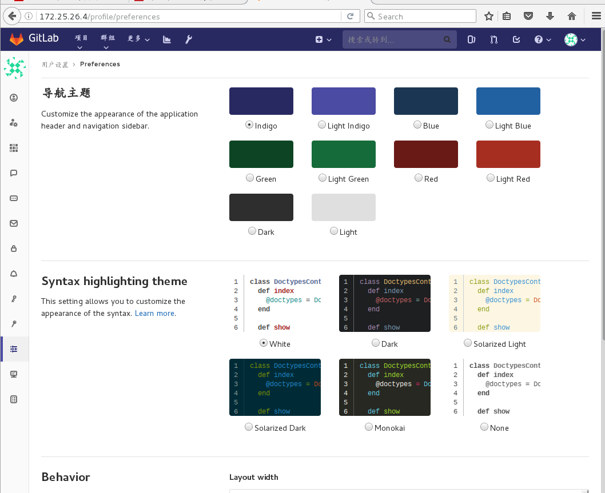Choose the Monokai syntax theme radio
This screenshot has width=605, height=493.
[x=369, y=427]
